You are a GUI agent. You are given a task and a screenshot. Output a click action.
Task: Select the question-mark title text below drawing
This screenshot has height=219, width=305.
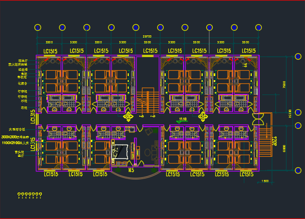pyautogui.click(x=30, y=195)
